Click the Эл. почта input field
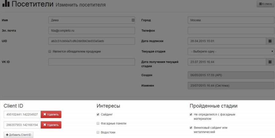 [92, 30]
